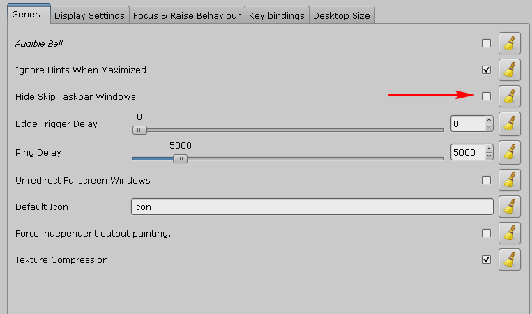The width and height of the screenshot is (532, 314).
Task: Reset Default Icon field with broom icon
Action: (x=509, y=207)
